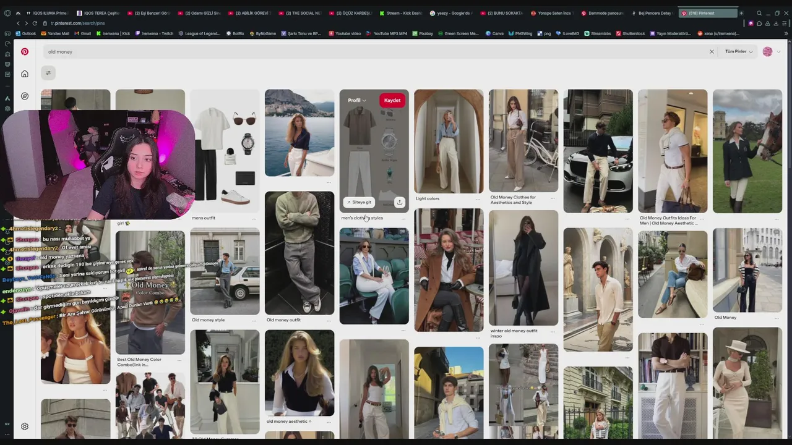Open the Profil board picker dropdown

pyautogui.click(x=357, y=100)
